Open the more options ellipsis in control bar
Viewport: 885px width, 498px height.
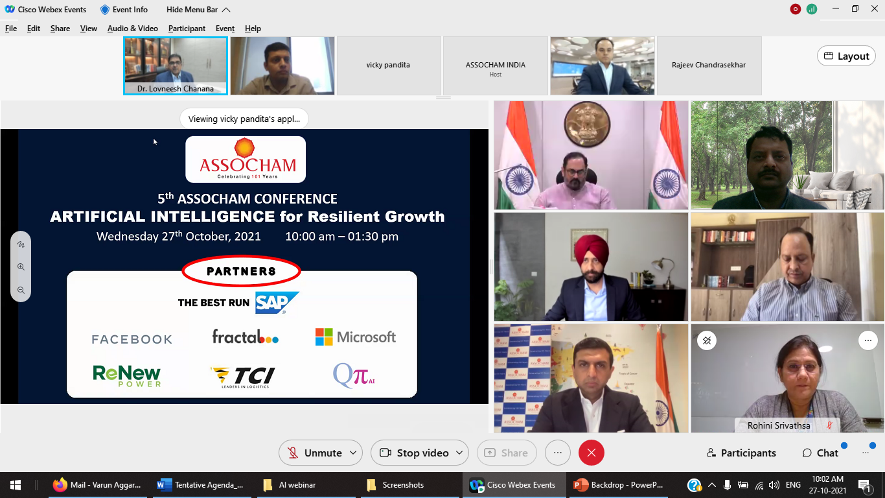[x=557, y=453]
